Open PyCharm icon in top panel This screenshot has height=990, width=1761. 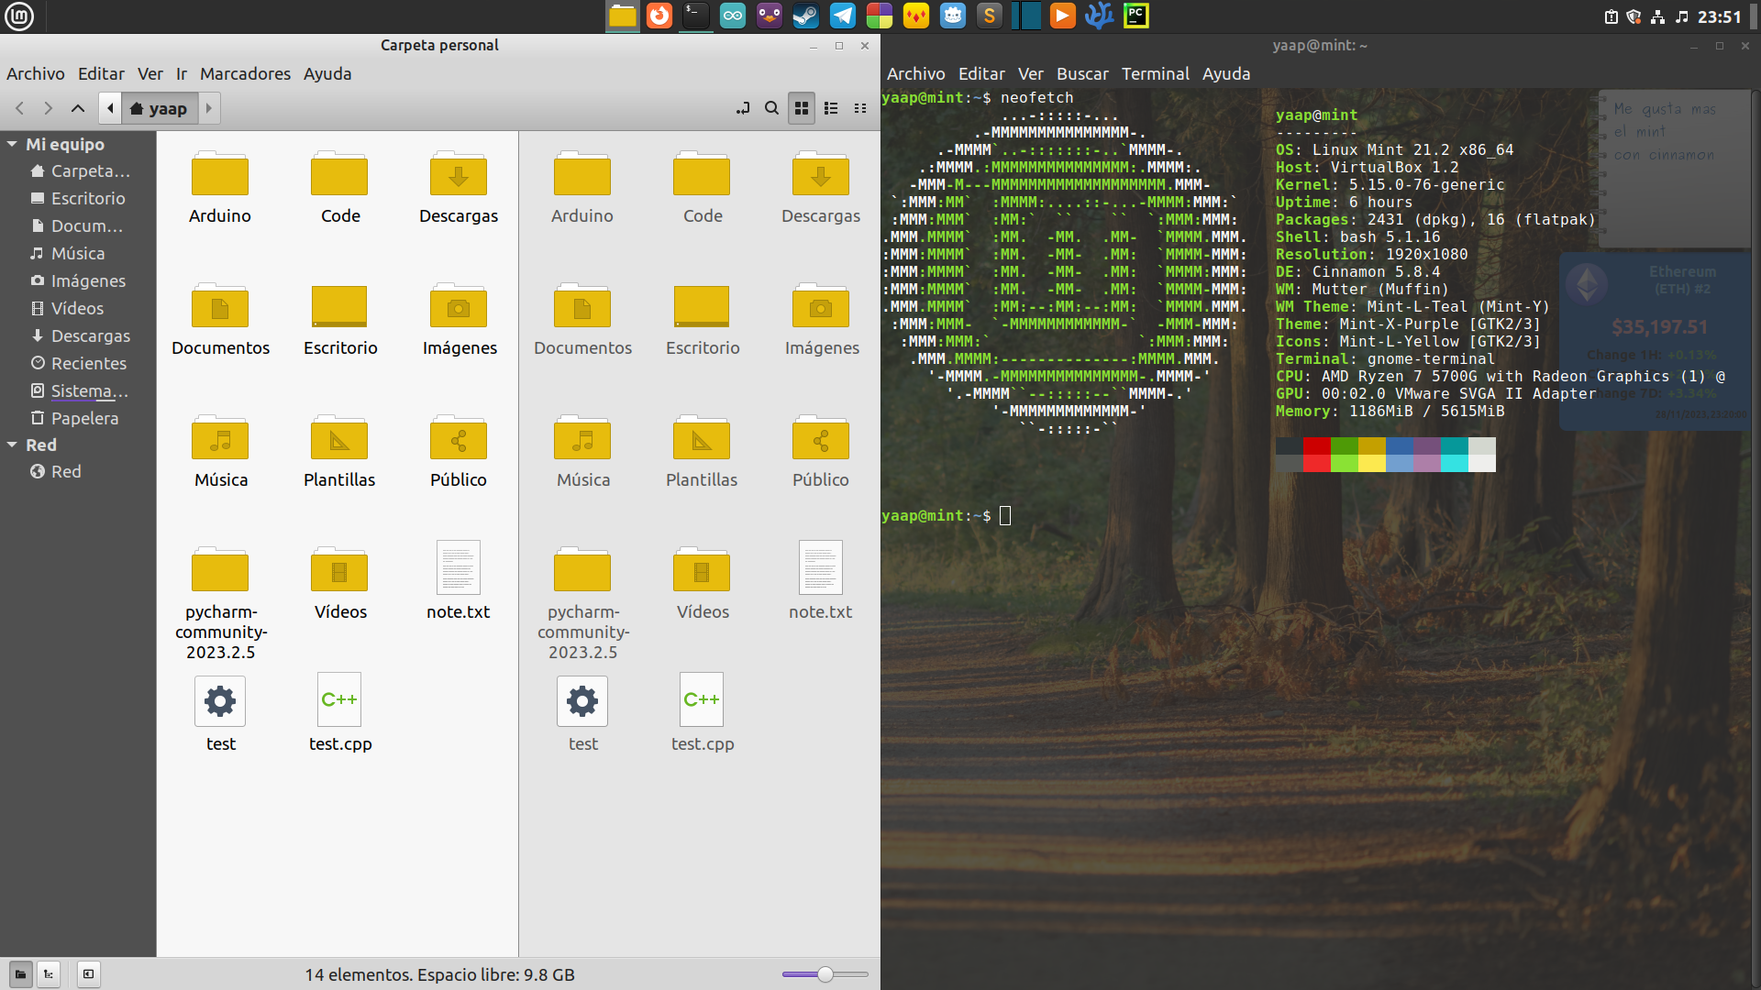(1135, 16)
